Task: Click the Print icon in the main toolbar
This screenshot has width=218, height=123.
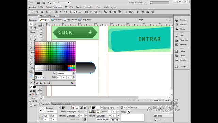Action: pyautogui.click(x=56, y=12)
